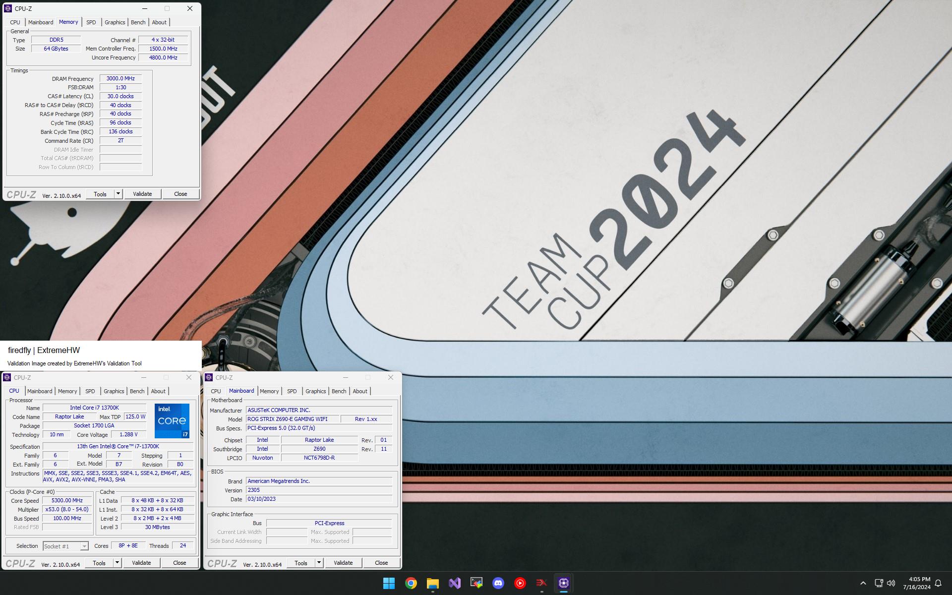Screen dimensions: 952x595
Task: Click the Southbridge value Z690
Action: click(x=319, y=449)
